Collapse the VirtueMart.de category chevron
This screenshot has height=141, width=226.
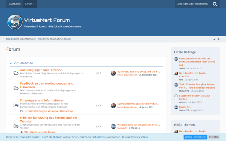[11, 63]
